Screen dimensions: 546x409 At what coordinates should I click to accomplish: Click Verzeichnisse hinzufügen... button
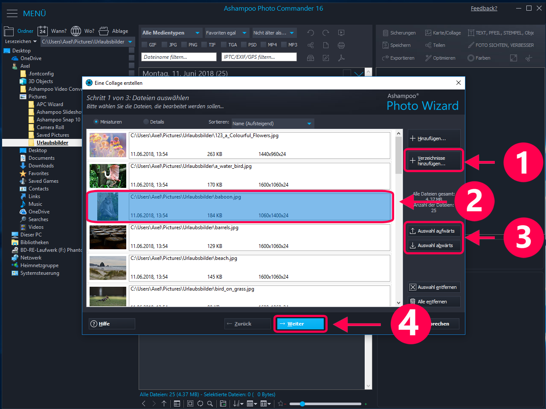(434, 161)
